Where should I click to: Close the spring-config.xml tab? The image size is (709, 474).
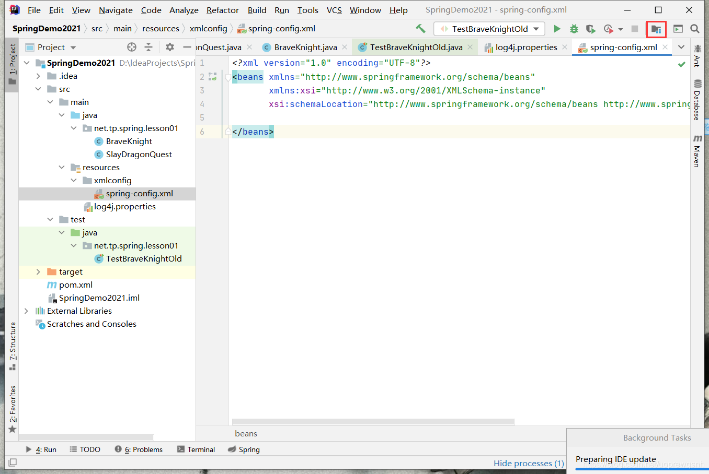pos(665,47)
